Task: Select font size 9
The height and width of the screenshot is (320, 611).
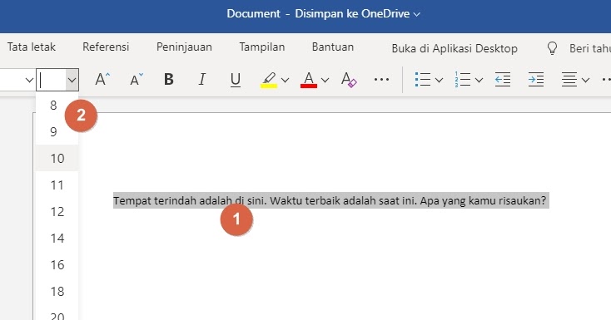Action: tap(57, 131)
